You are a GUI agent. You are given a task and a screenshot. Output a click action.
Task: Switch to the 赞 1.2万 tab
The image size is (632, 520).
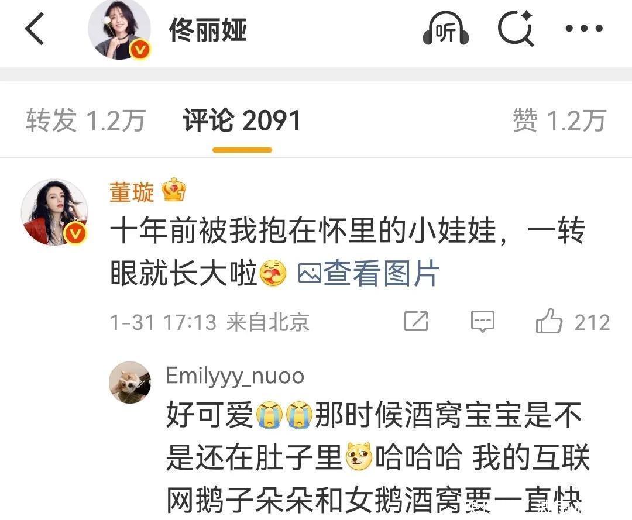(559, 120)
